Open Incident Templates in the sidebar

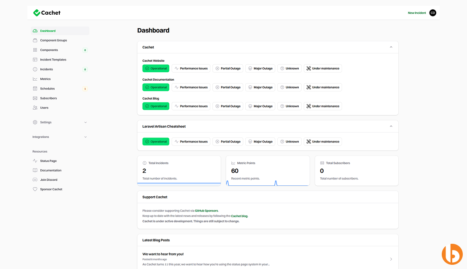pos(60,60)
